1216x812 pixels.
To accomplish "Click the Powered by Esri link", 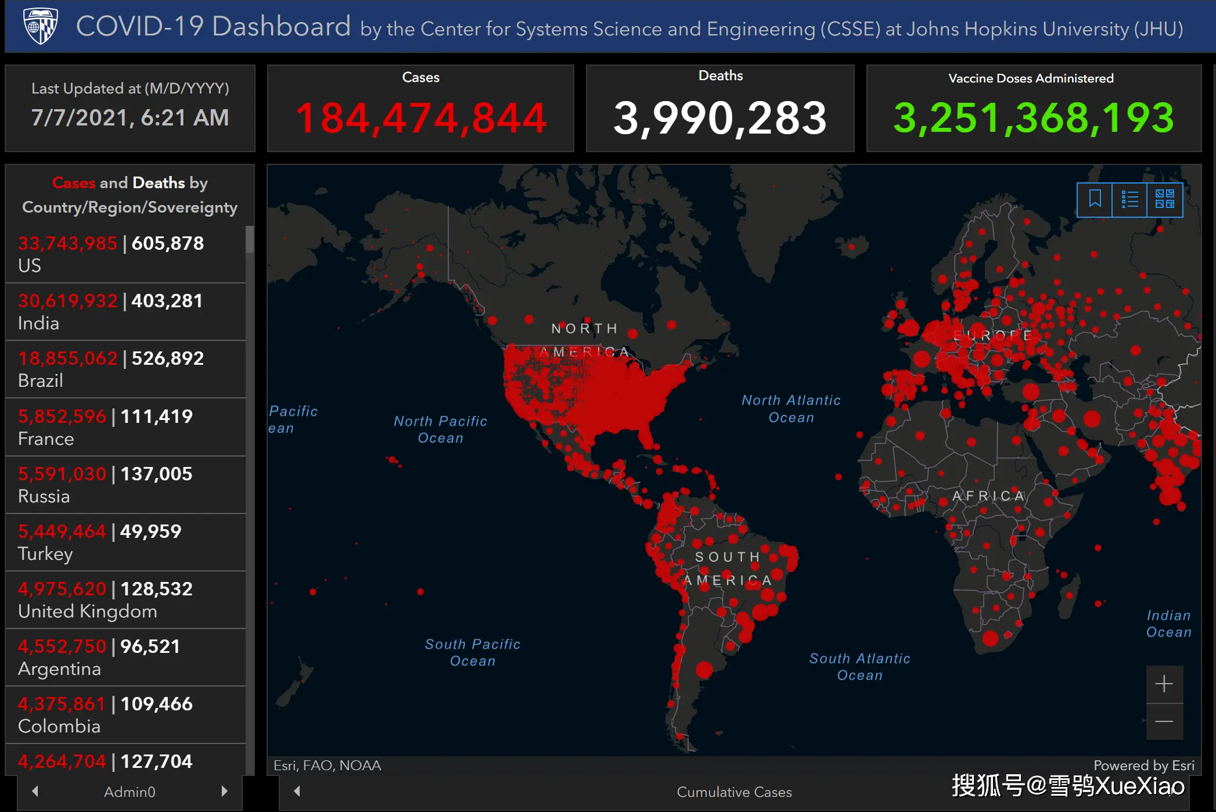I will (1143, 766).
